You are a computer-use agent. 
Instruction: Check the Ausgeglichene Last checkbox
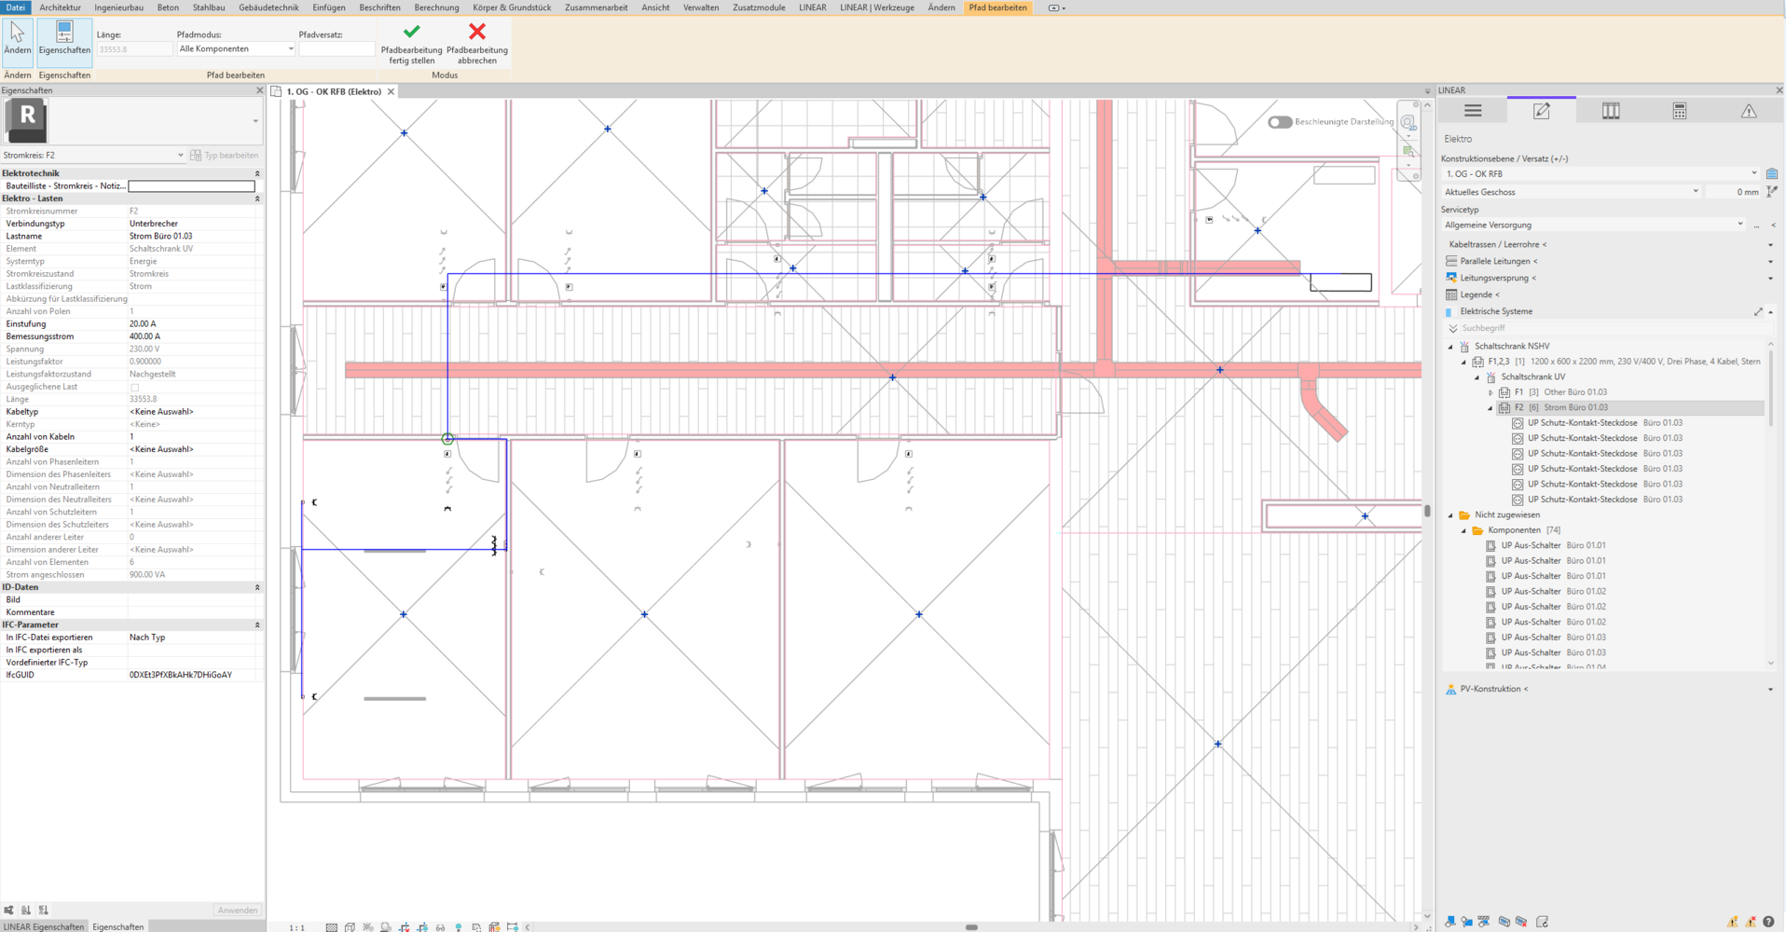[134, 387]
